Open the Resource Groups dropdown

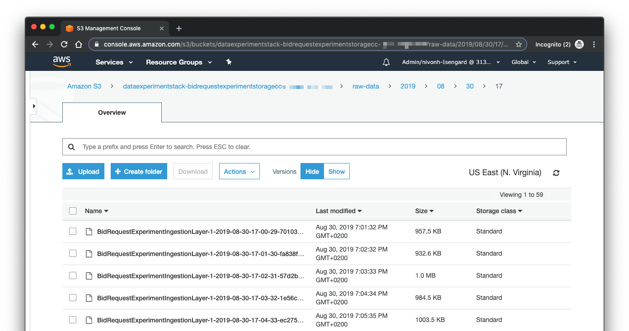(x=179, y=62)
